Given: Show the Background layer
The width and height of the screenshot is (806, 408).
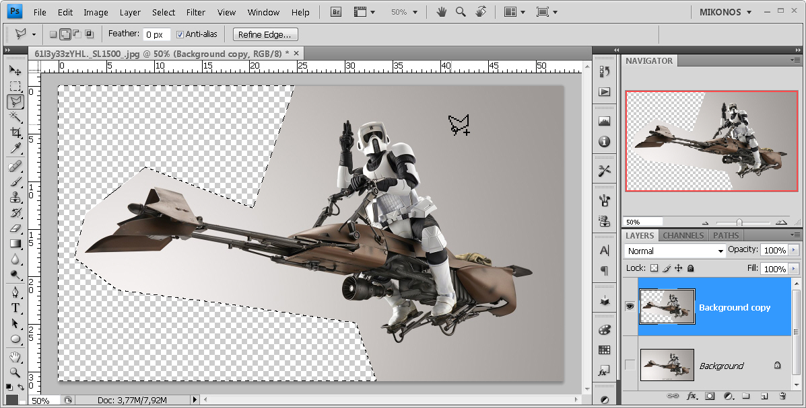Looking at the screenshot, I should click(630, 365).
